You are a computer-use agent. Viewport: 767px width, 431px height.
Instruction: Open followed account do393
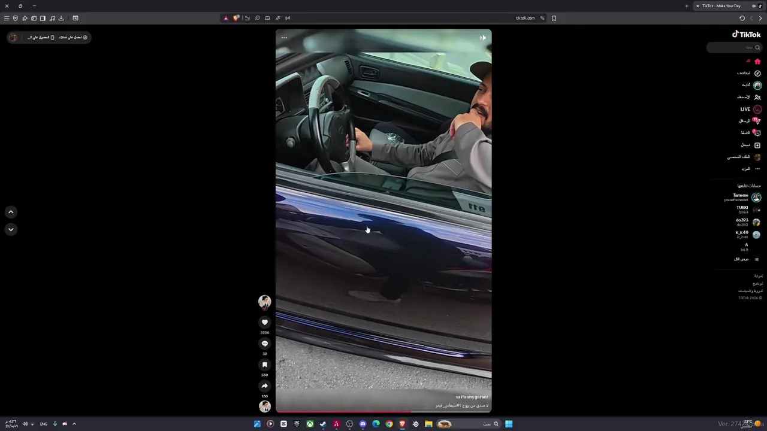pyautogui.click(x=748, y=222)
